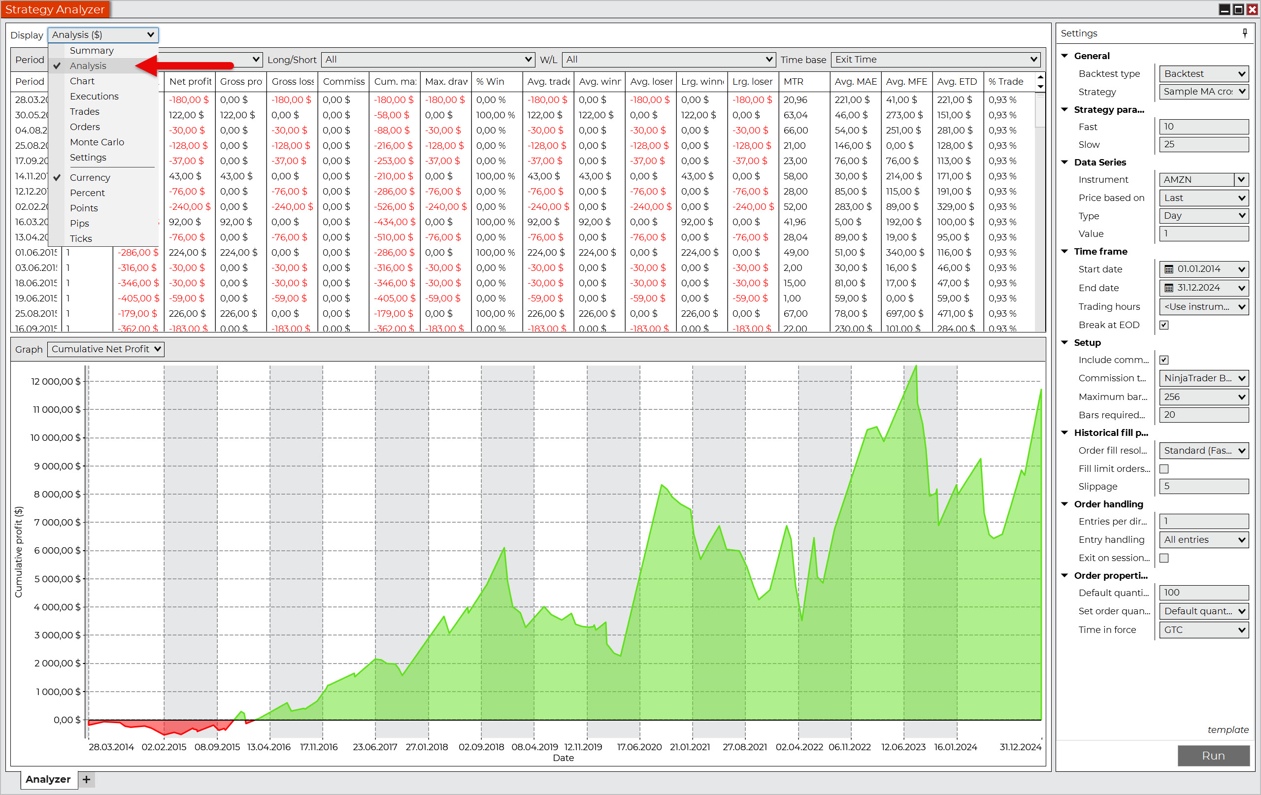Collapse the Data Series section triangle

point(1064,162)
